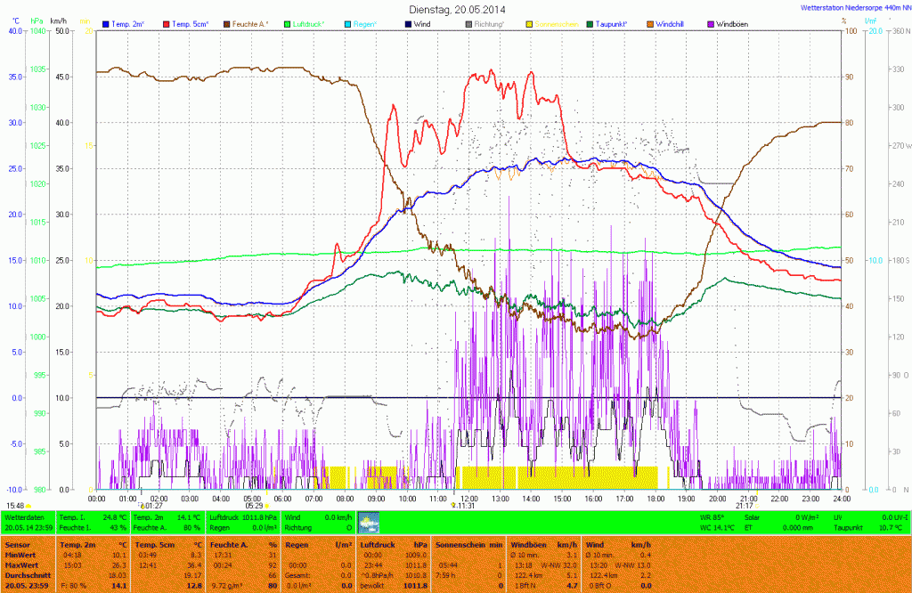Image resolution: width=912 pixels, height=593 pixels.
Task: Click the moon marker at 11:31
Action: (453, 506)
